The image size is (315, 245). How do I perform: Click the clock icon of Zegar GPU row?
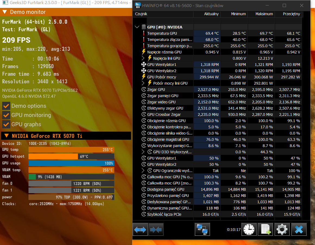[x=144, y=89]
